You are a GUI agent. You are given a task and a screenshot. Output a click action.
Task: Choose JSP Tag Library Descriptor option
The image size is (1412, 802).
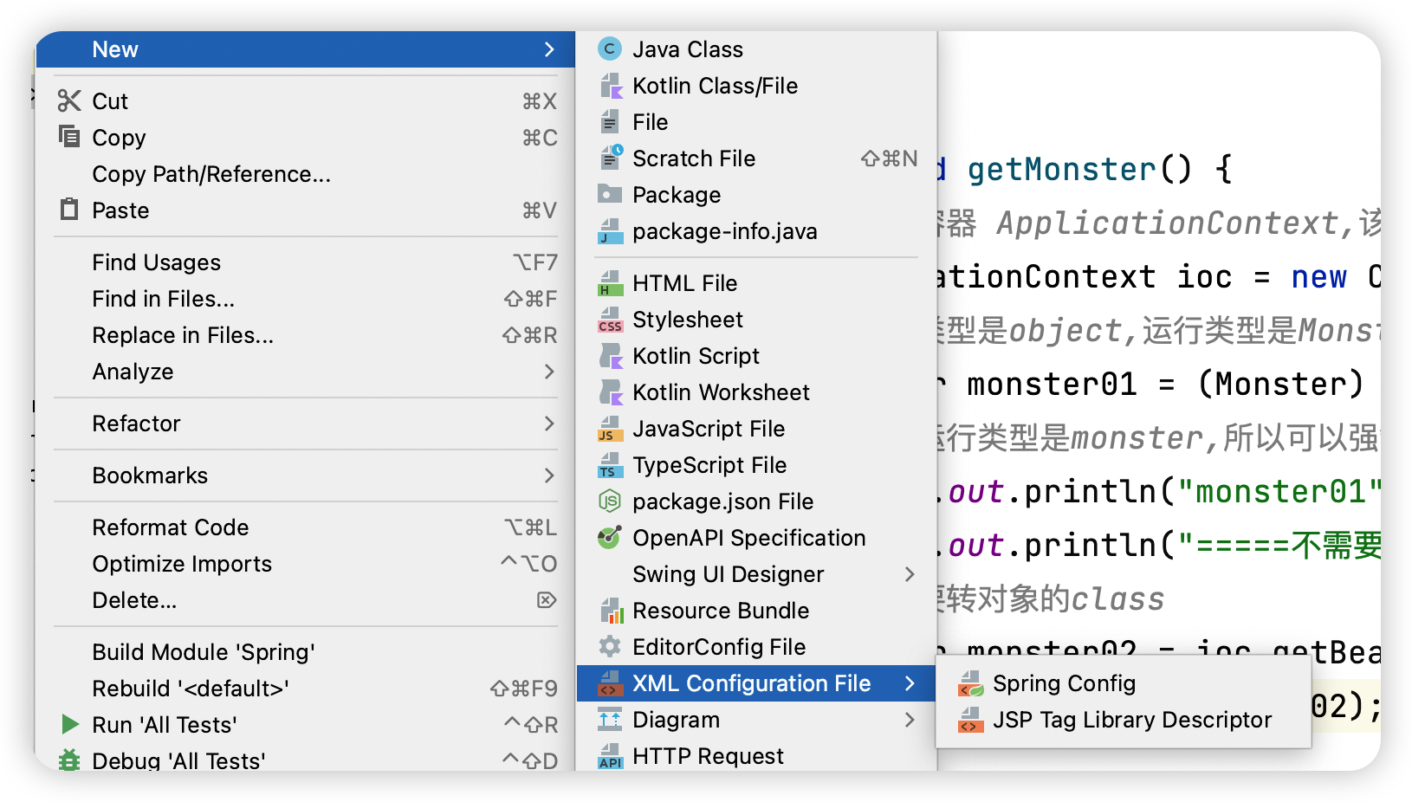[1124, 720]
